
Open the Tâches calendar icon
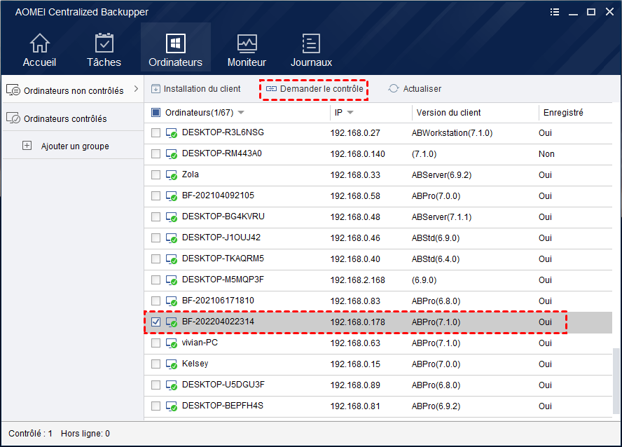coord(104,43)
